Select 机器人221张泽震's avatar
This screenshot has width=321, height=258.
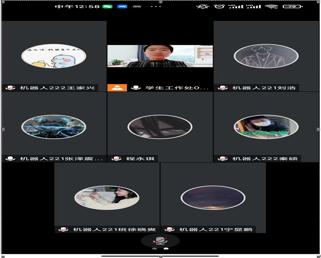point(54,127)
